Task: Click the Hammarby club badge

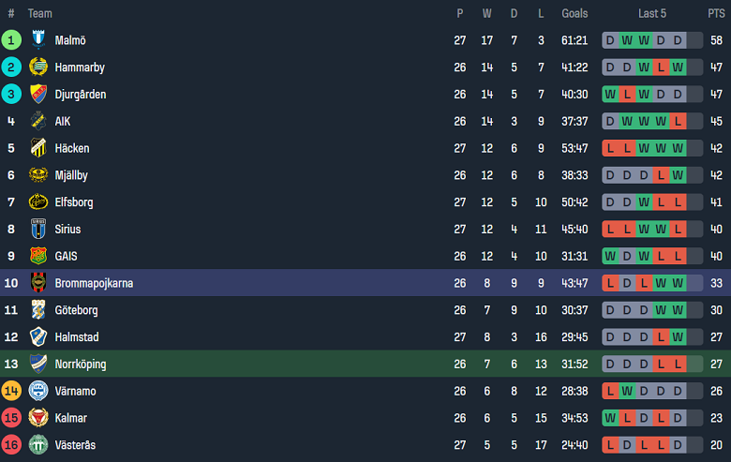Action: [38, 67]
